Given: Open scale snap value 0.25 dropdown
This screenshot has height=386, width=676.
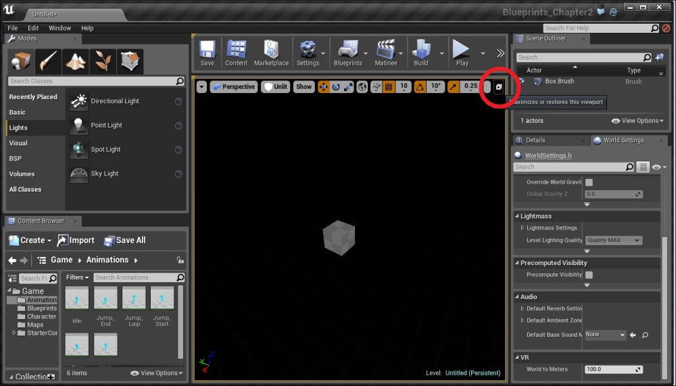Looking at the screenshot, I should [x=470, y=87].
